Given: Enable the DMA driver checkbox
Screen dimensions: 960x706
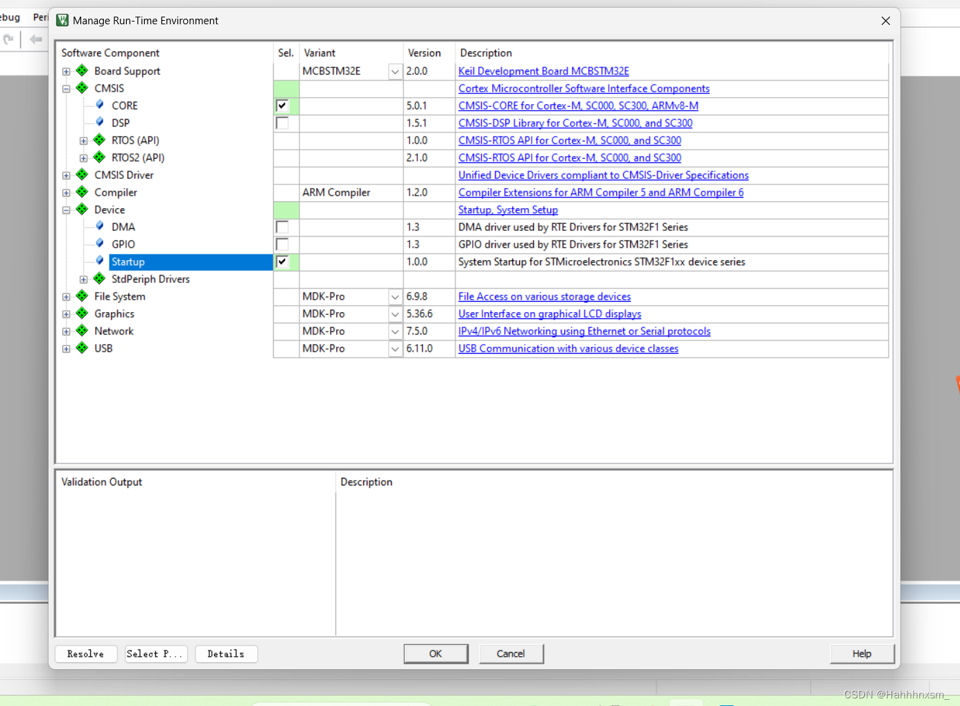Looking at the screenshot, I should (x=282, y=227).
